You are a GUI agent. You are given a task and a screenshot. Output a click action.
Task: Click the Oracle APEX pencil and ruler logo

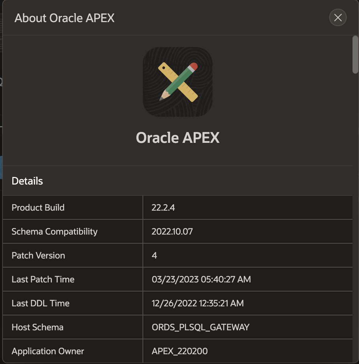point(178,82)
